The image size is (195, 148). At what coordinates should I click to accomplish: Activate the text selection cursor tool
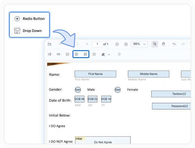point(155,44)
